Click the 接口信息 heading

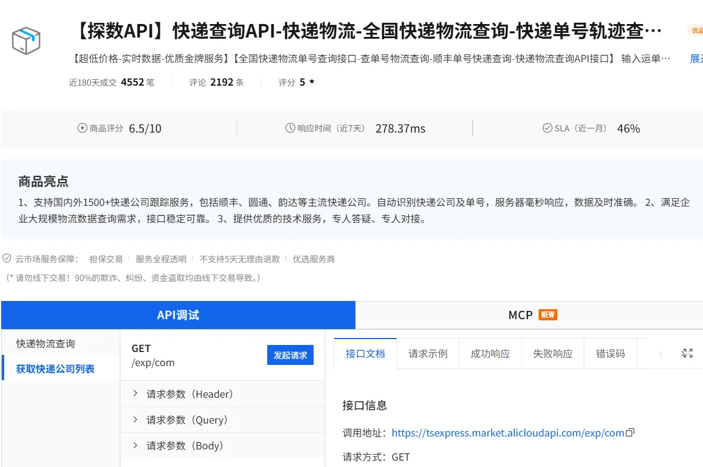tap(365, 405)
